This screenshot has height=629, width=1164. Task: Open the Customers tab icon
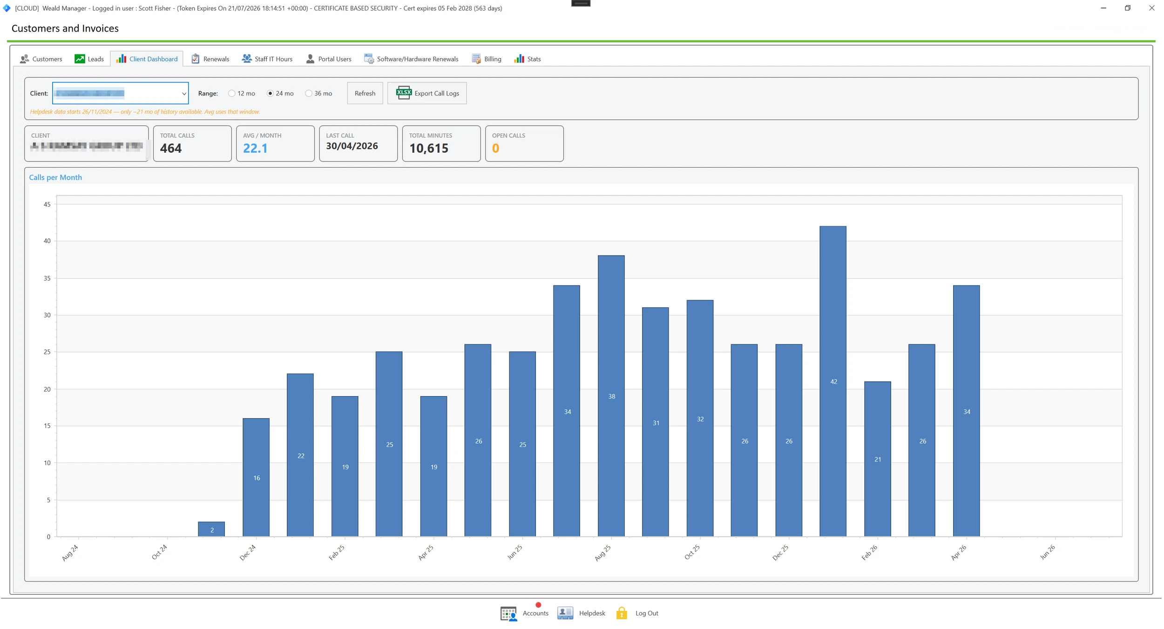25,59
